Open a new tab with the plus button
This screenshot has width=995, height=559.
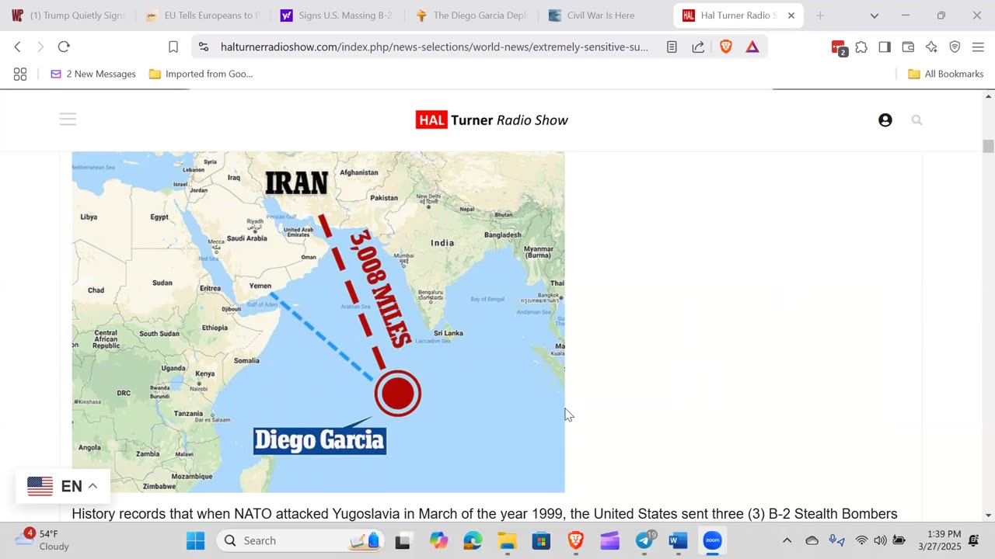pos(819,16)
